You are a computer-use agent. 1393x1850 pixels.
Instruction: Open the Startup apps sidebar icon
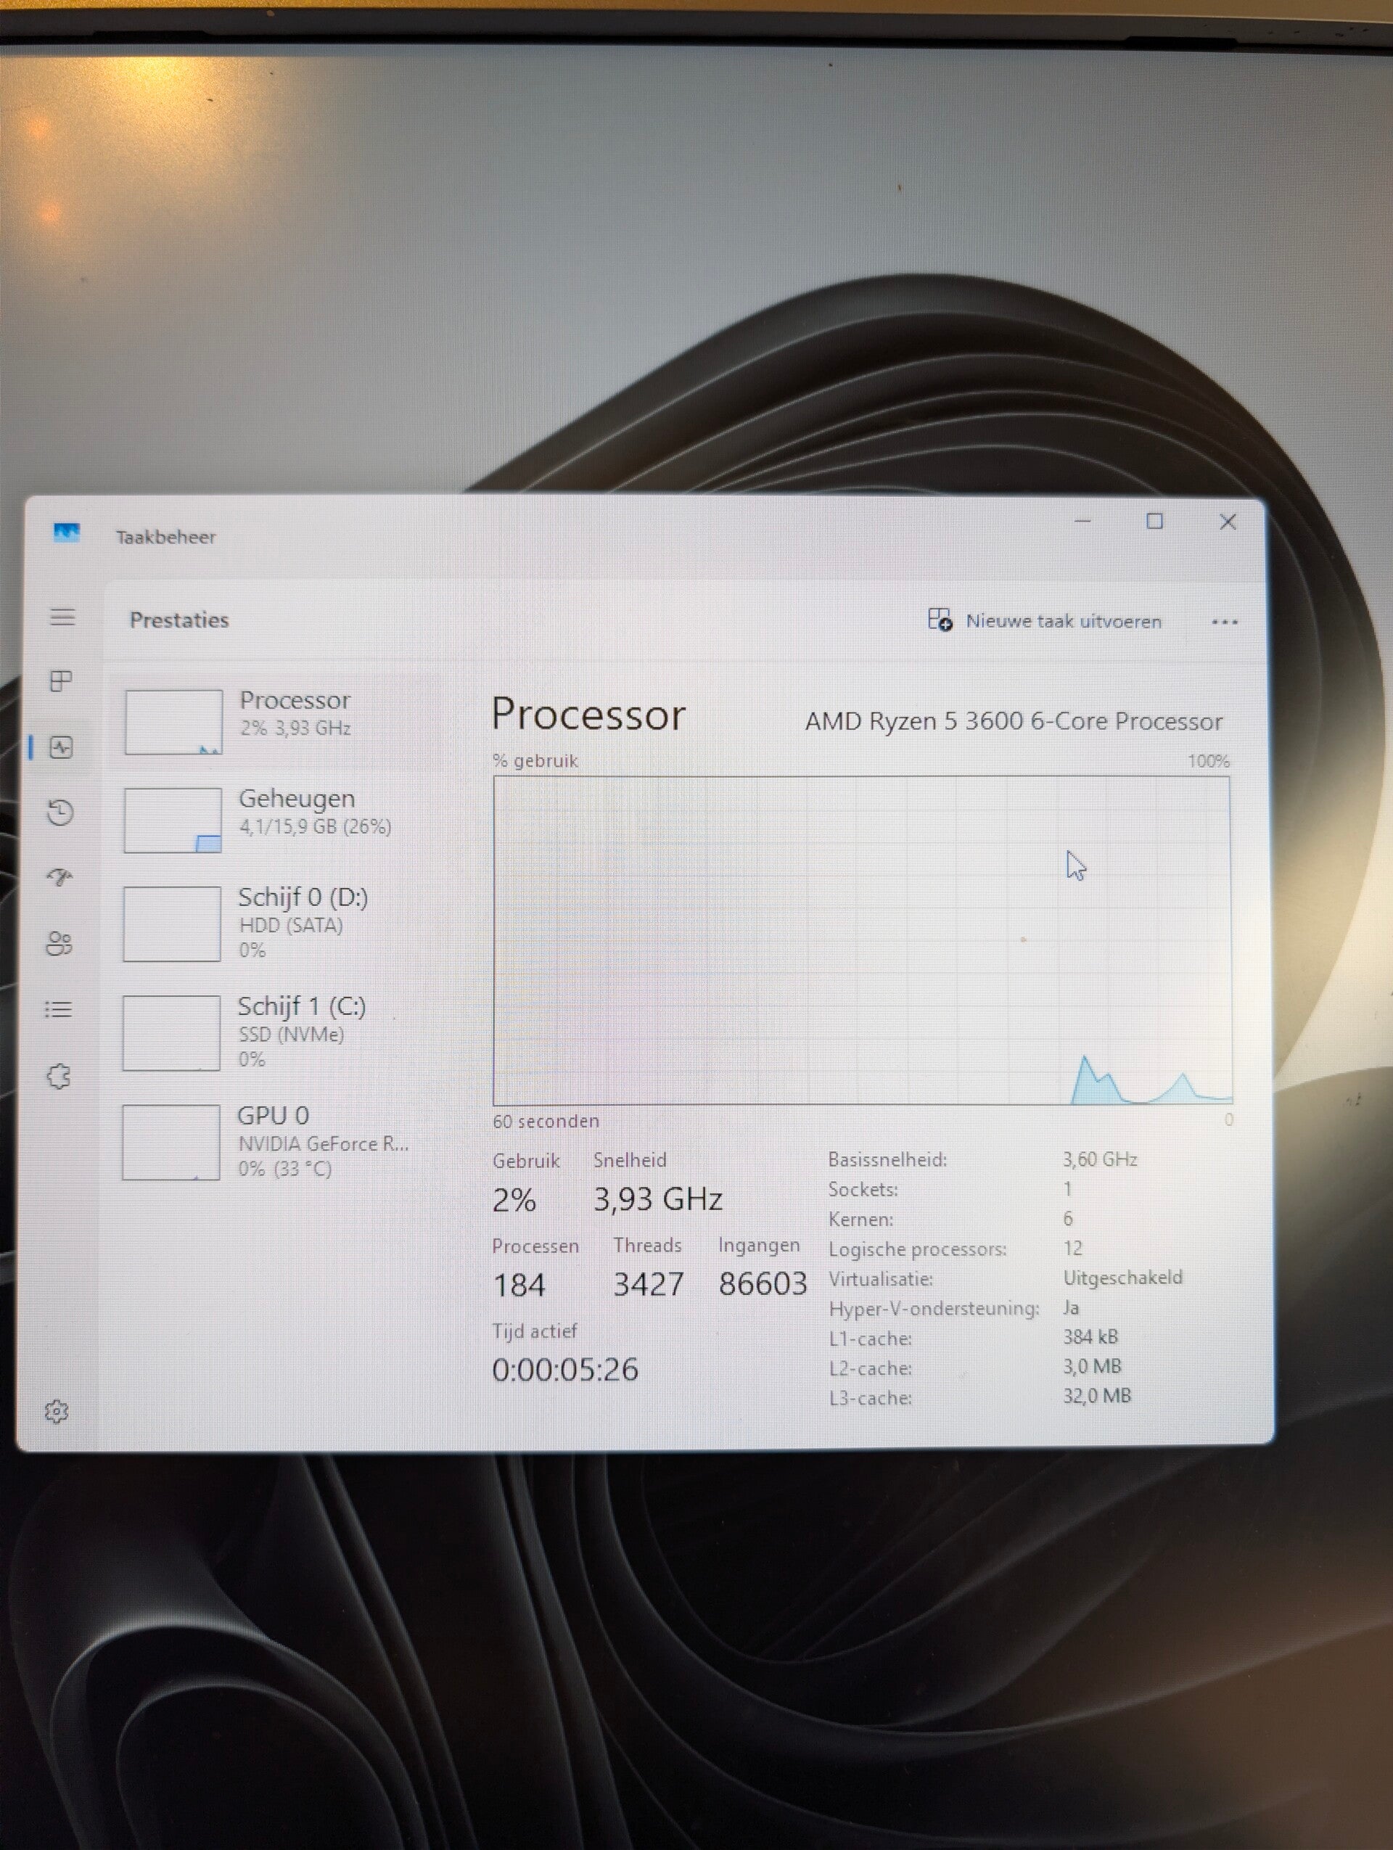pyautogui.click(x=59, y=877)
